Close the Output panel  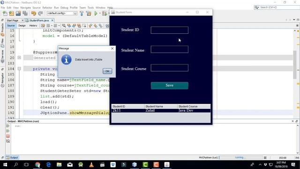point(292,121)
